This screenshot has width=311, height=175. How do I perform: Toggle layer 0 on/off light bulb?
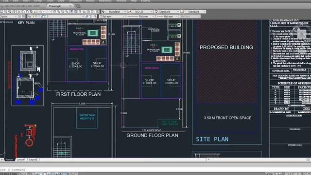click(34, 17)
